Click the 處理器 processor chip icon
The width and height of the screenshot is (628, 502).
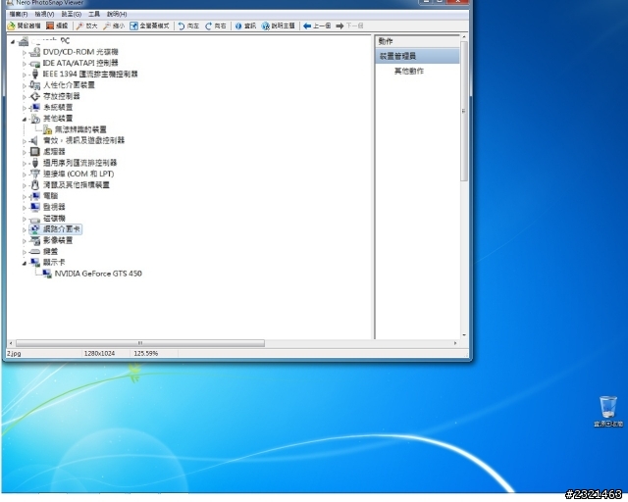(35, 152)
